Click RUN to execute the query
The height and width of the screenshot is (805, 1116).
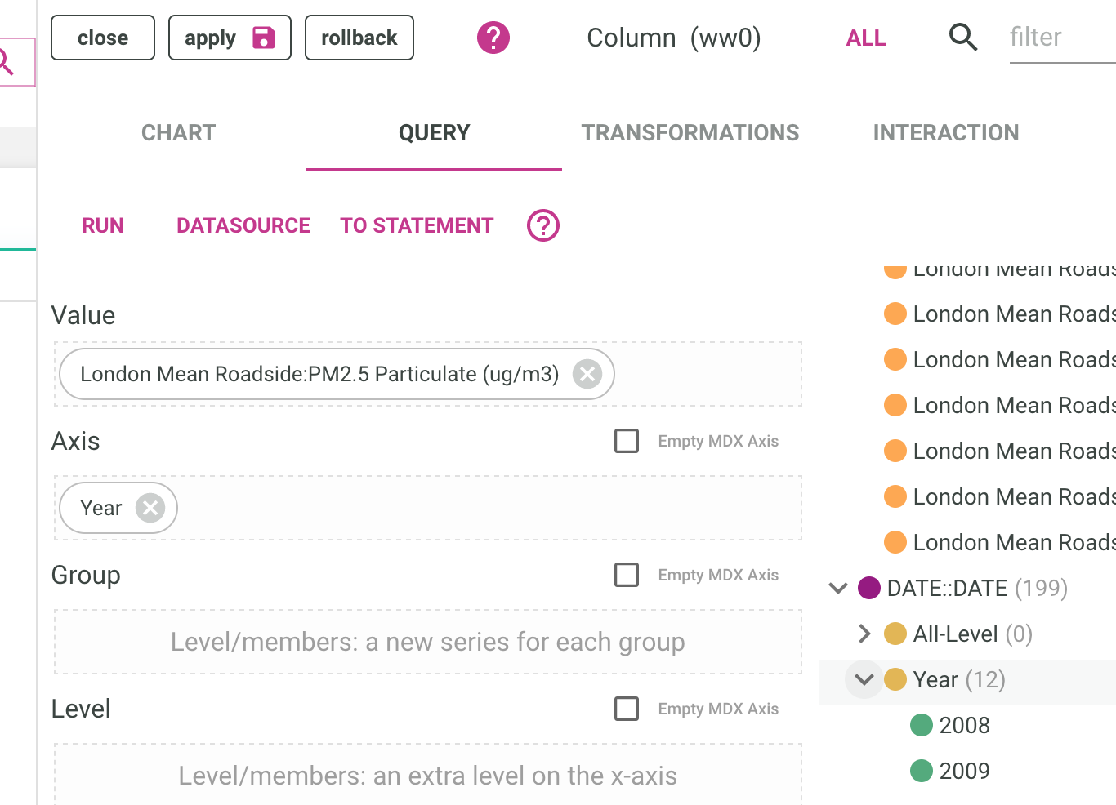(103, 225)
